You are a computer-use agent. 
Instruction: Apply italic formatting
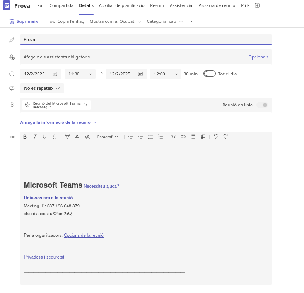35,137
